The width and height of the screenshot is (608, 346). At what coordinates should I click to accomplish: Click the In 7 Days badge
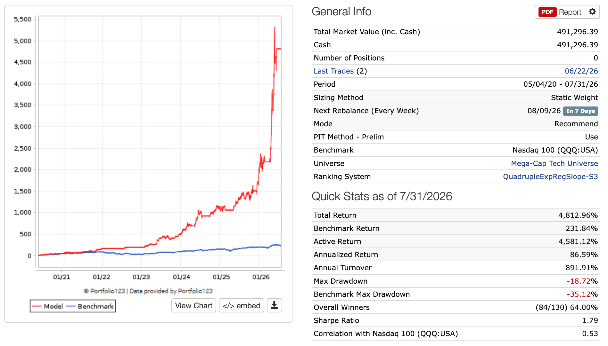580,111
